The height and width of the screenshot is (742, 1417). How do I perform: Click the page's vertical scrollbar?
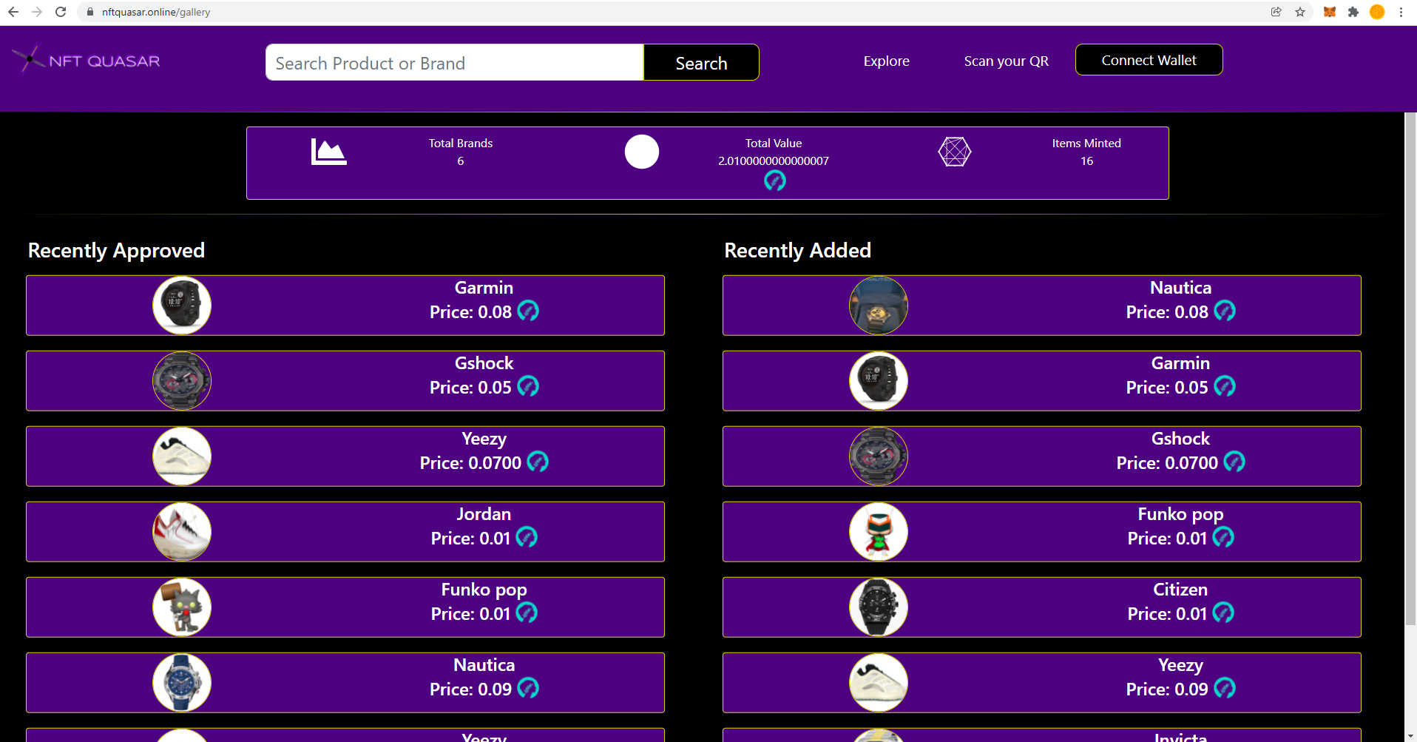tap(1410, 370)
